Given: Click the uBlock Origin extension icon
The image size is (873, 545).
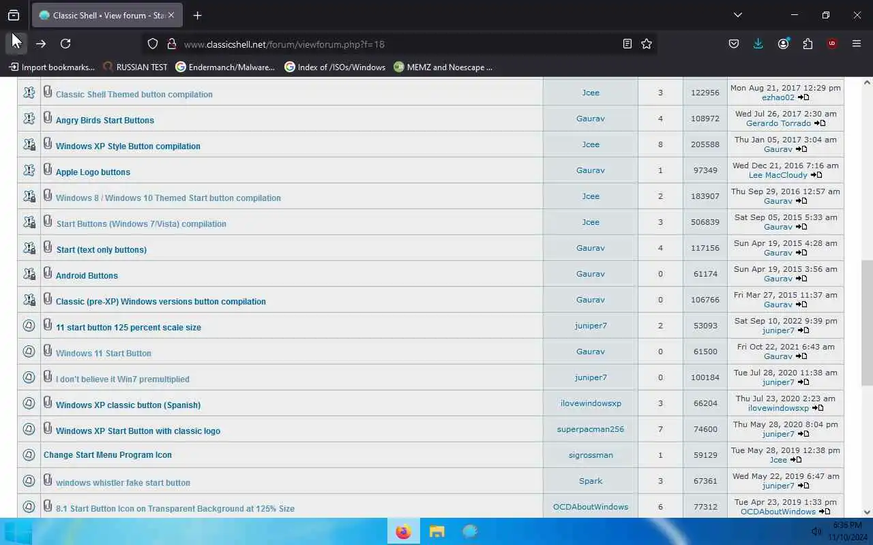Looking at the screenshot, I should click(832, 44).
